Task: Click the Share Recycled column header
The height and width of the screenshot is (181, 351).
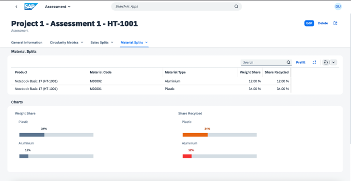Action: click(277, 72)
